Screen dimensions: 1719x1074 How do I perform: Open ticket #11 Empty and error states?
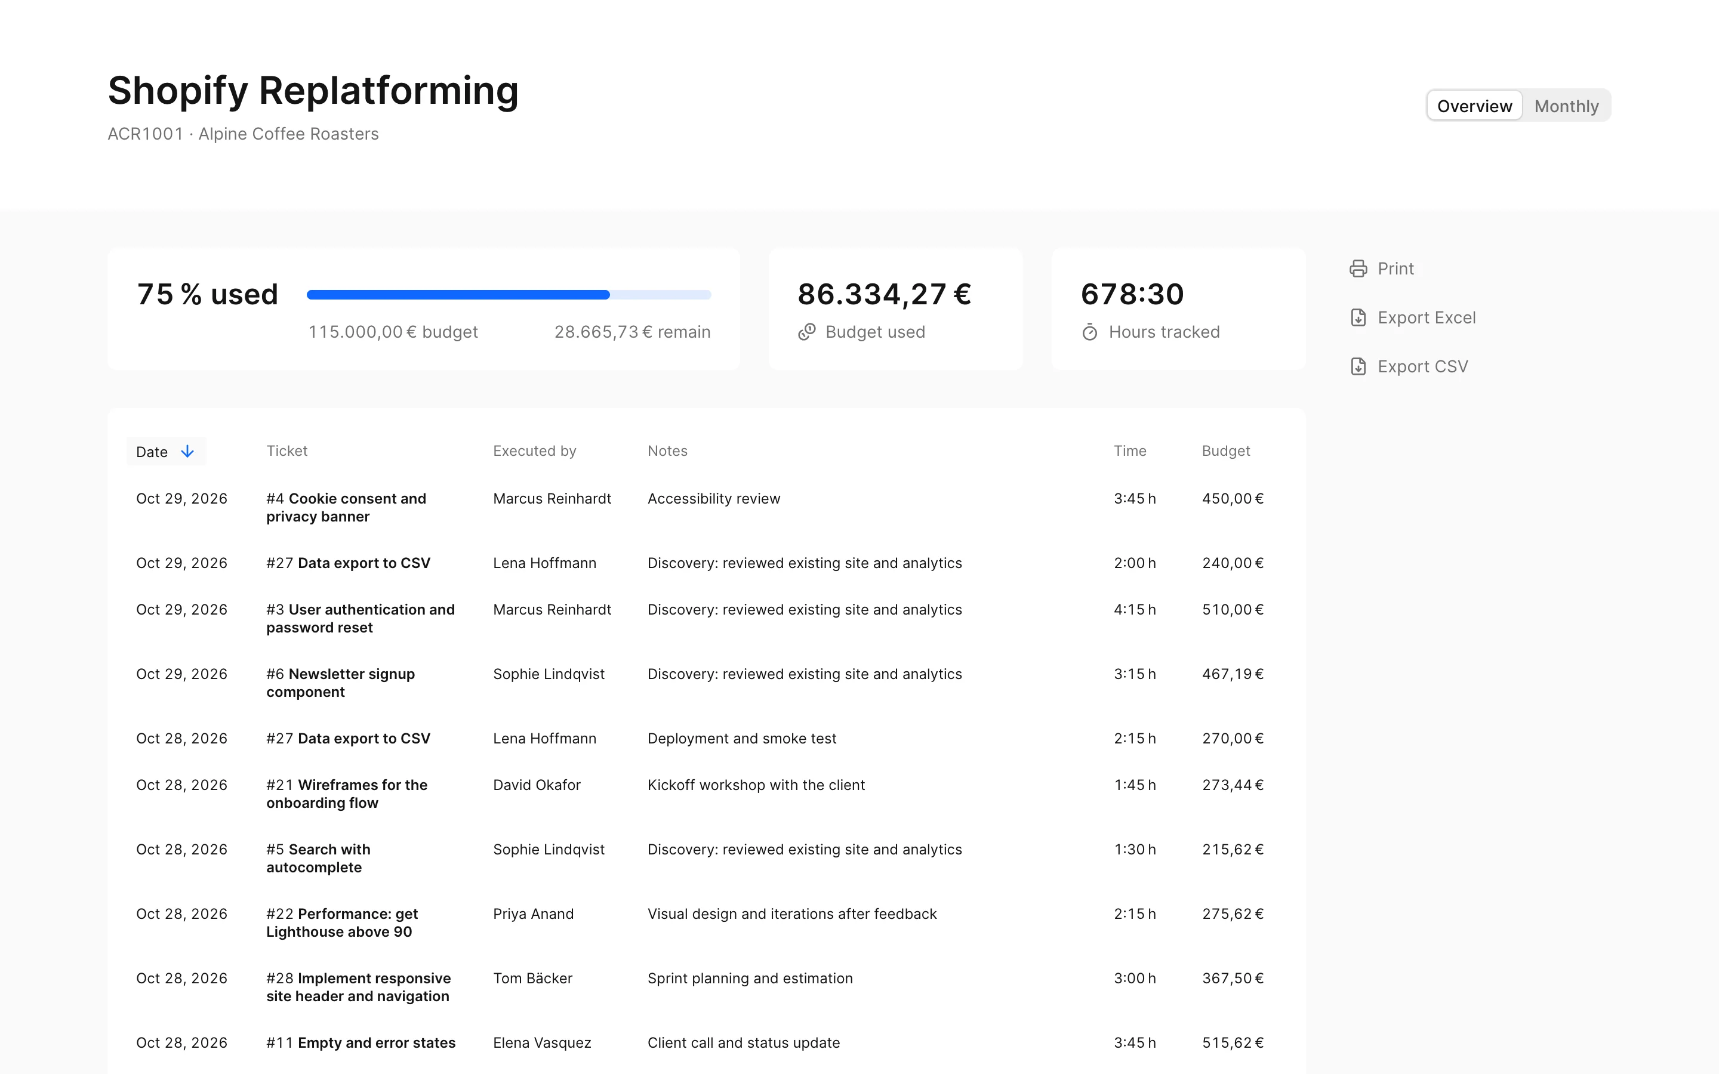361,1043
